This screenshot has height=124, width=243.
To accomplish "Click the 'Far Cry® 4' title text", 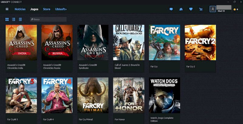I will 48,119.
